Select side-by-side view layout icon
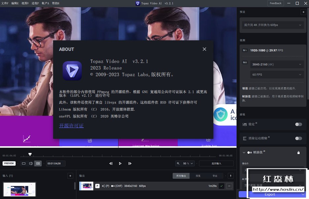This screenshot has width=309, height=199. (x=38, y=163)
